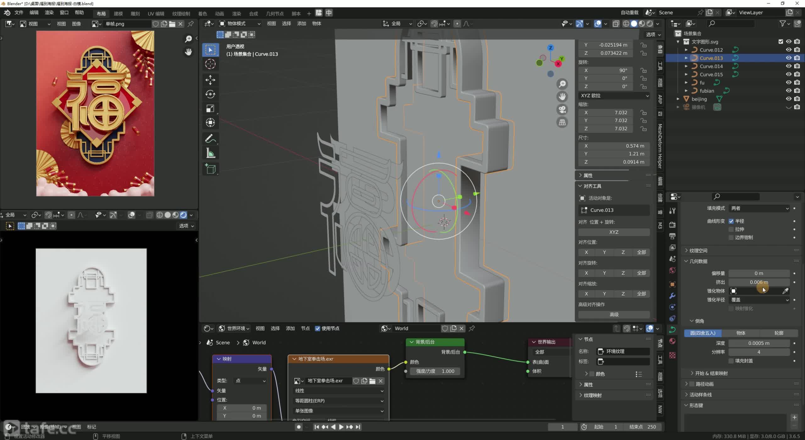The image size is (805, 440).
Task: Open the 填充模式 两者 dropdown
Action: click(759, 208)
